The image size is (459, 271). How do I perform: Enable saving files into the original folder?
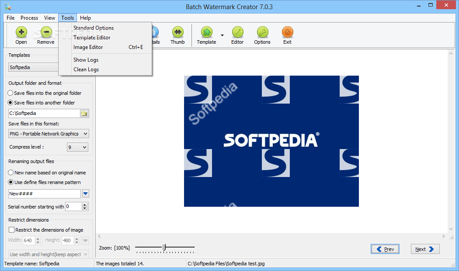[x=10, y=93]
